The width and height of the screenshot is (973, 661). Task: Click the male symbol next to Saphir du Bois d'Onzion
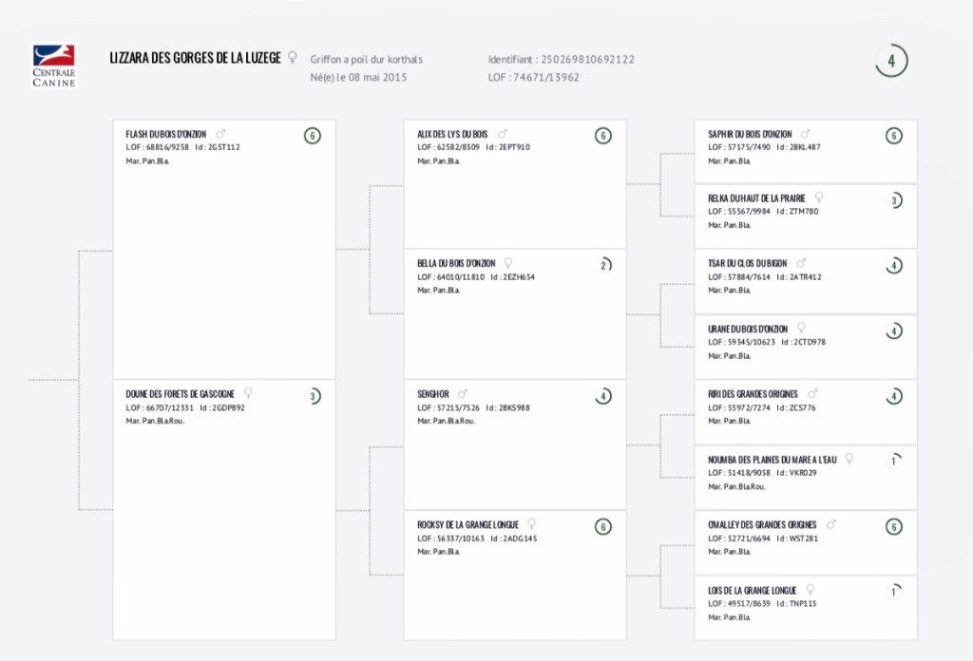[805, 134]
